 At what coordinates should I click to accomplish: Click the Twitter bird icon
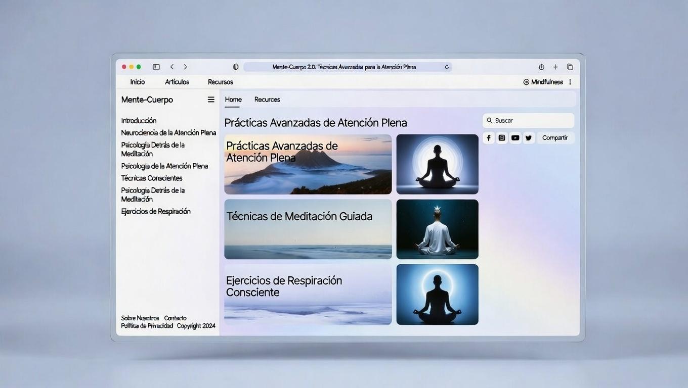pyautogui.click(x=529, y=138)
